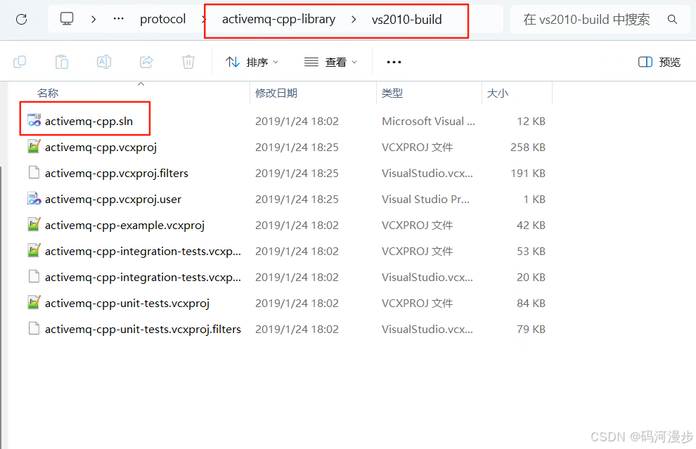The height and width of the screenshot is (449, 696).
Task: Select integration-tests file sized 20 KB
Action: coord(143,277)
